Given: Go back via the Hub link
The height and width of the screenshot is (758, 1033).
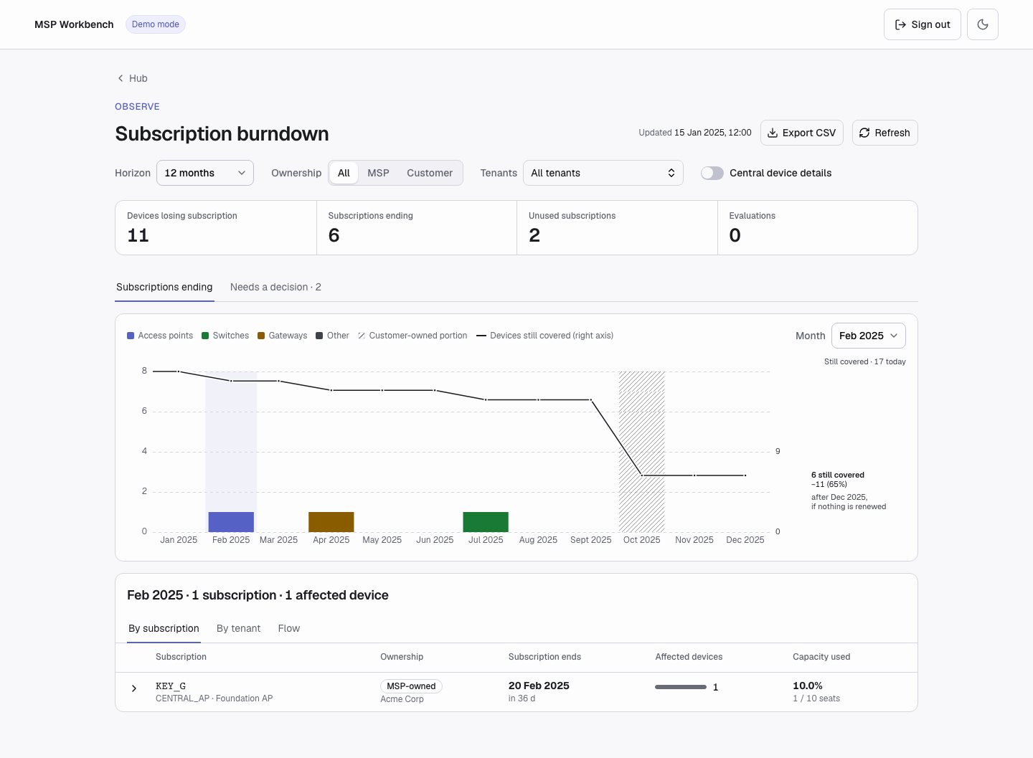Looking at the screenshot, I should 132,78.
